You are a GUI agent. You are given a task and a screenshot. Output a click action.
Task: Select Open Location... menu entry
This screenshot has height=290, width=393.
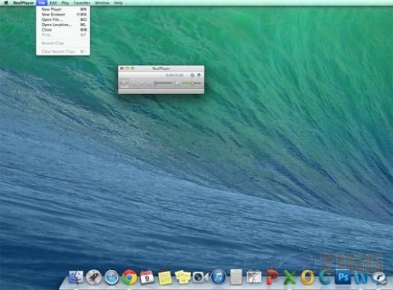pyautogui.click(x=63, y=25)
